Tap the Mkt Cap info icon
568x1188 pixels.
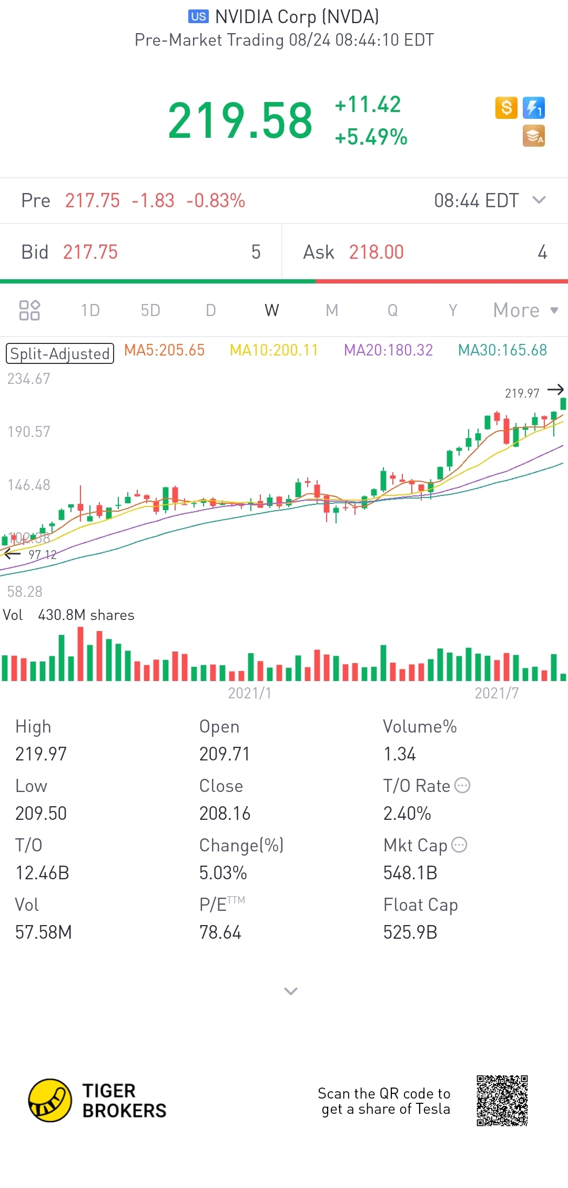459,845
